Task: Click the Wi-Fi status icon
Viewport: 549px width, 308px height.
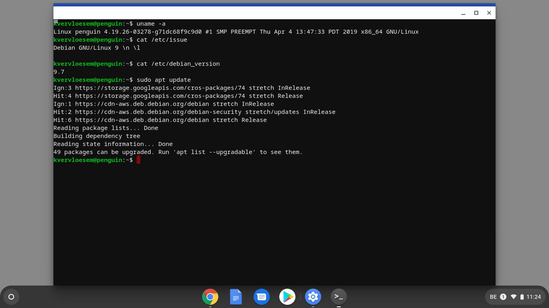Action: (x=513, y=297)
